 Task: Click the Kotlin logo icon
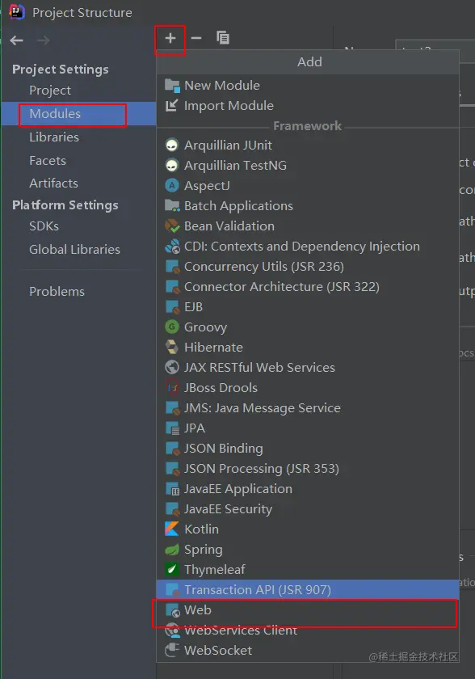(172, 529)
